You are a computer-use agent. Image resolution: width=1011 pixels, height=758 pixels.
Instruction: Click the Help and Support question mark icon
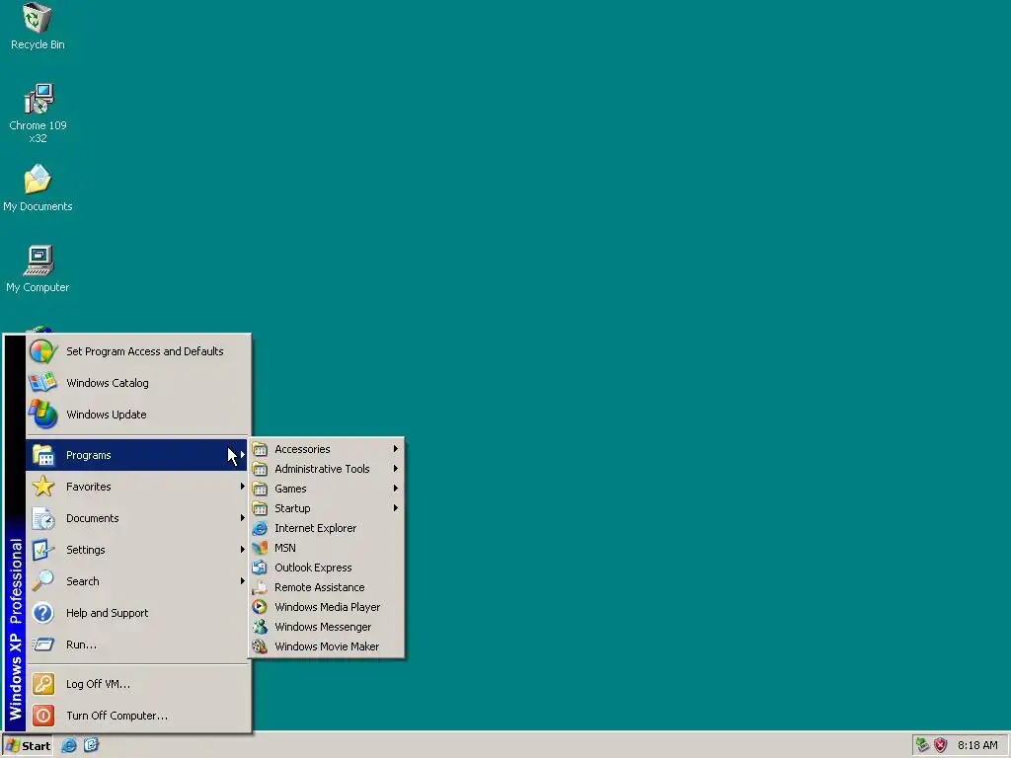[43, 613]
